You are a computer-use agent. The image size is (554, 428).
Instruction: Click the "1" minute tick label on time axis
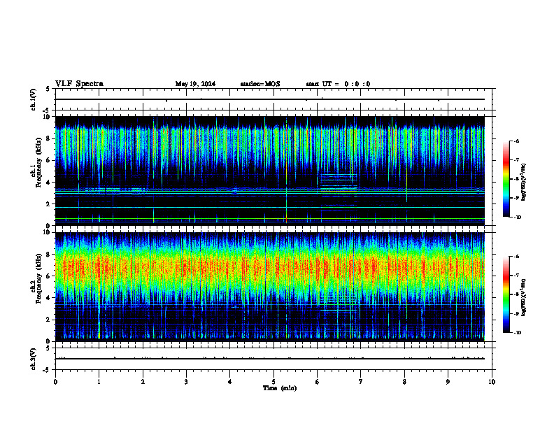coord(99,382)
